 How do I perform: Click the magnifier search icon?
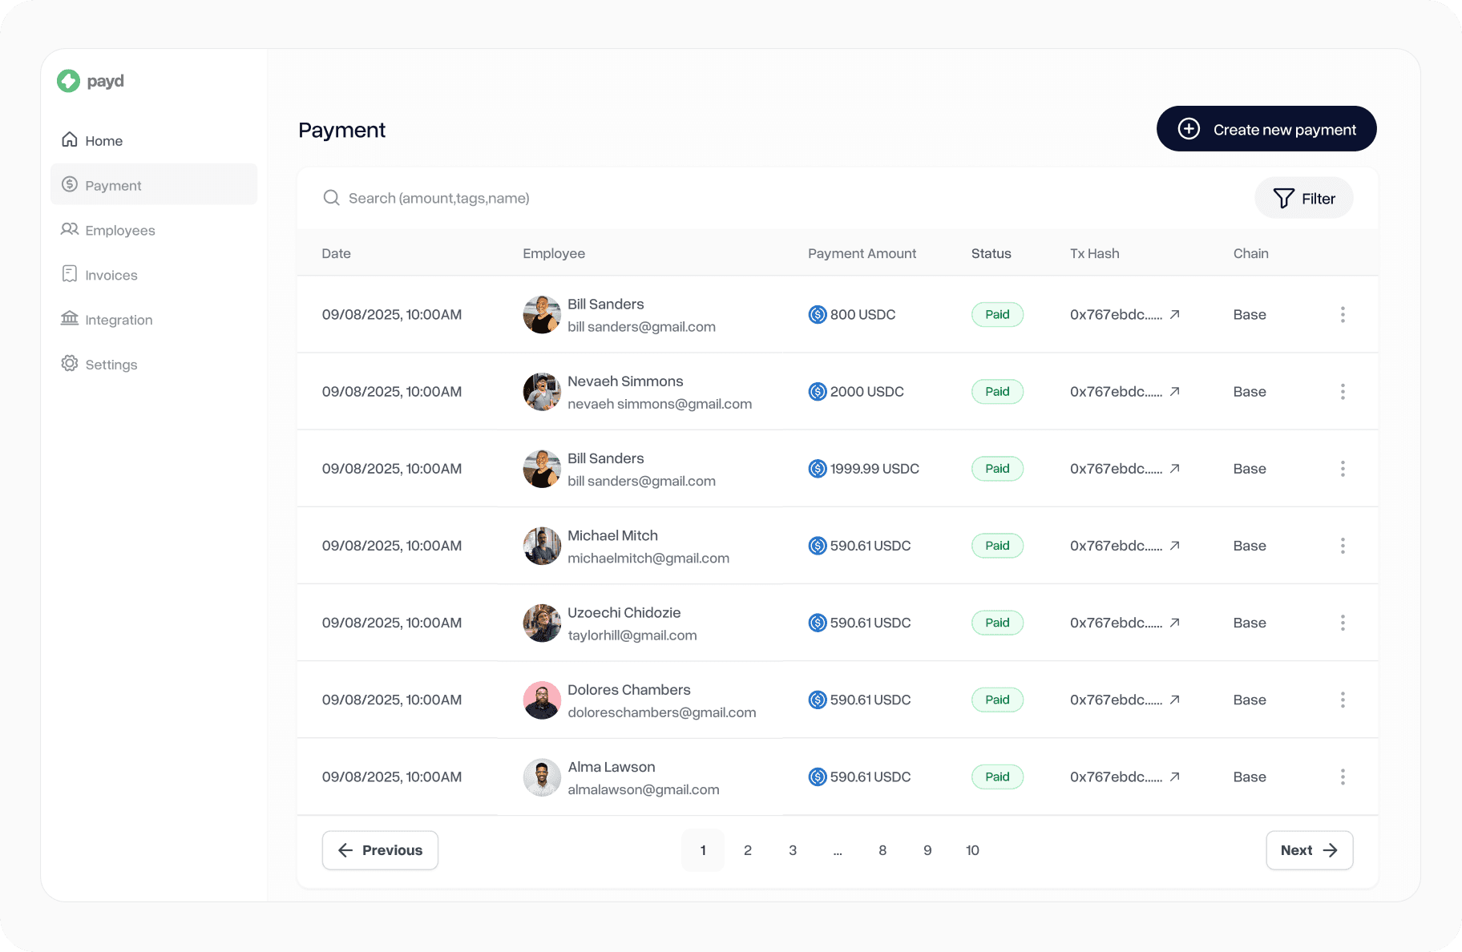point(331,198)
